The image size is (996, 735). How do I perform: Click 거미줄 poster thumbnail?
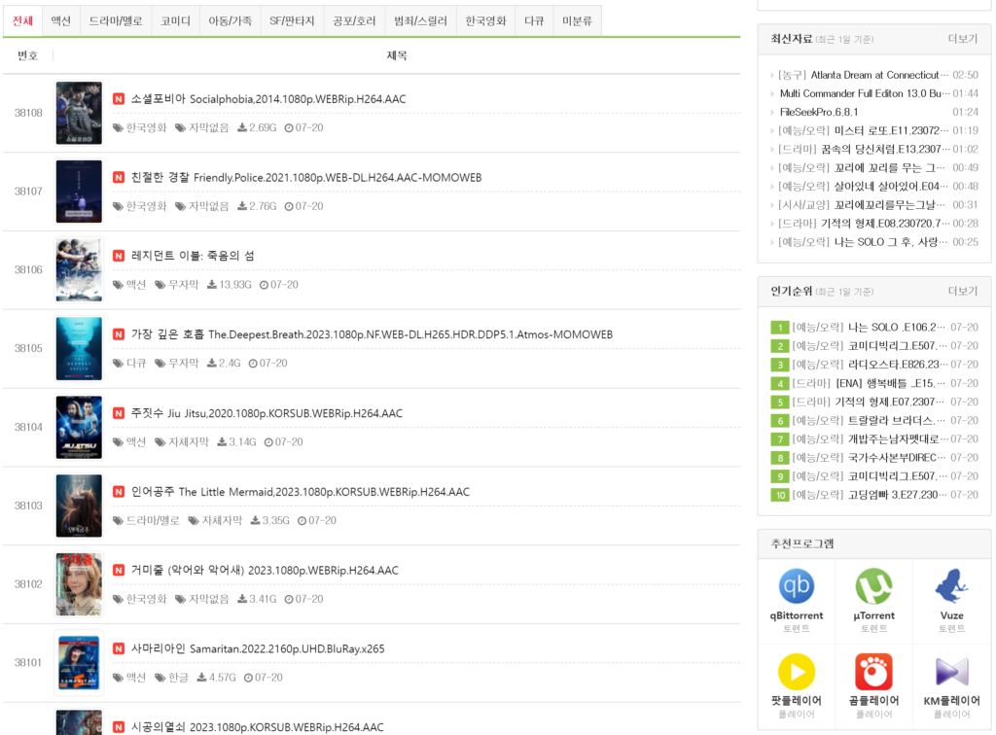(x=79, y=584)
